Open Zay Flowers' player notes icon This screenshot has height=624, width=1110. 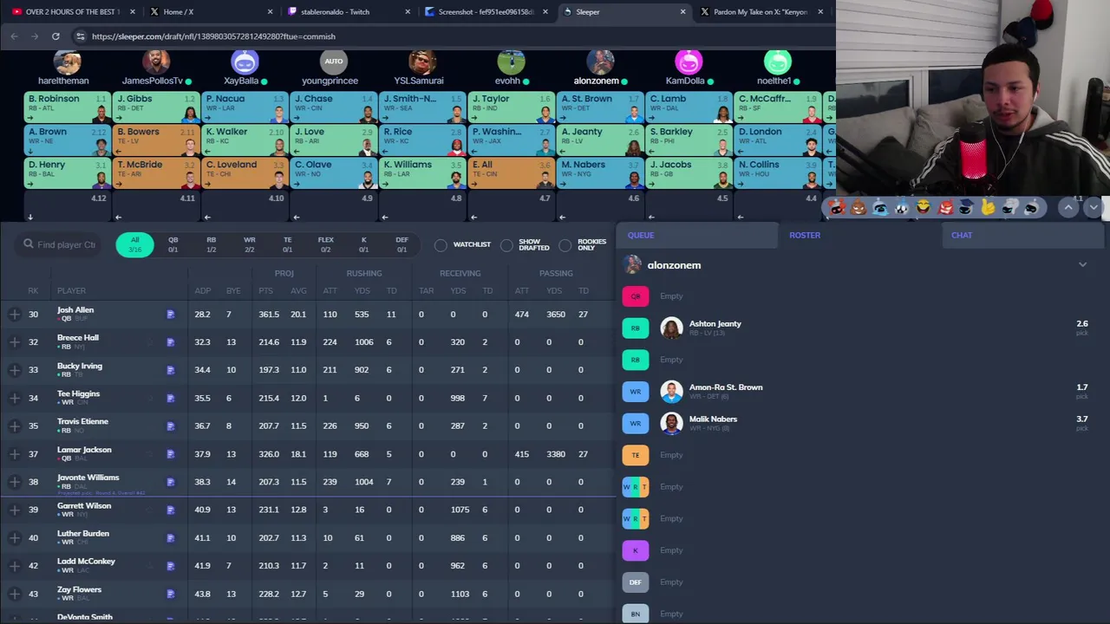171,594
